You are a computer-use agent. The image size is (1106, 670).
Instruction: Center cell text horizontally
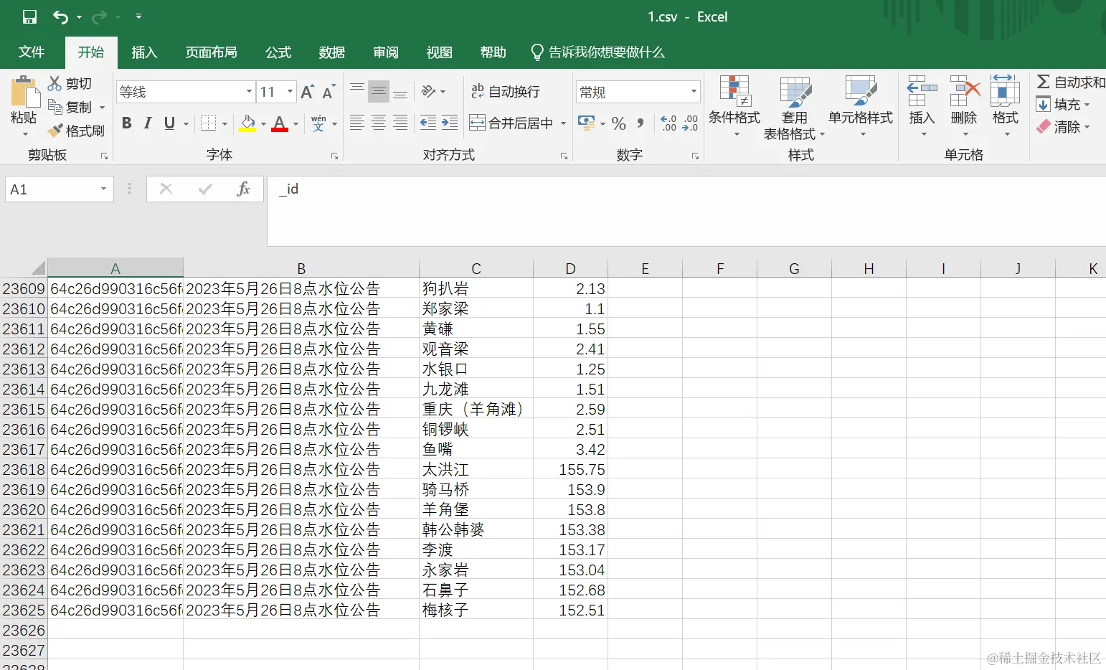coord(379,123)
